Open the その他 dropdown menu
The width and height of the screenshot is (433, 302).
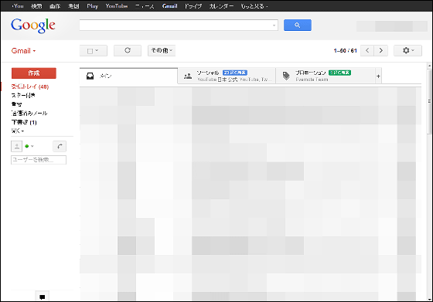(x=162, y=50)
